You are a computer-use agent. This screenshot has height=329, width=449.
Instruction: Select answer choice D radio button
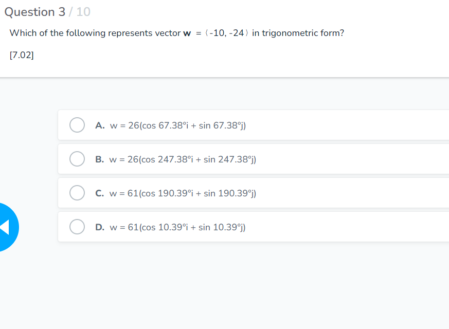click(77, 227)
